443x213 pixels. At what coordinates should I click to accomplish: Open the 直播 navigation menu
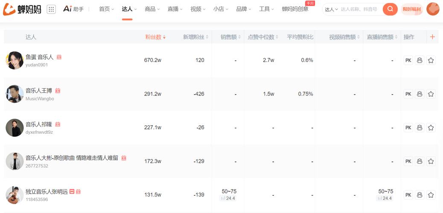tap(175, 9)
